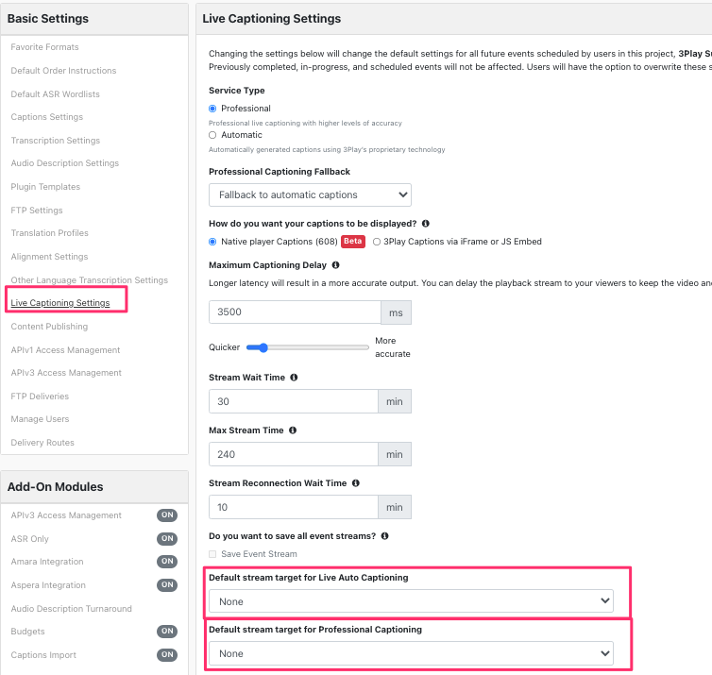Go to Translation Profiles settings

click(49, 233)
